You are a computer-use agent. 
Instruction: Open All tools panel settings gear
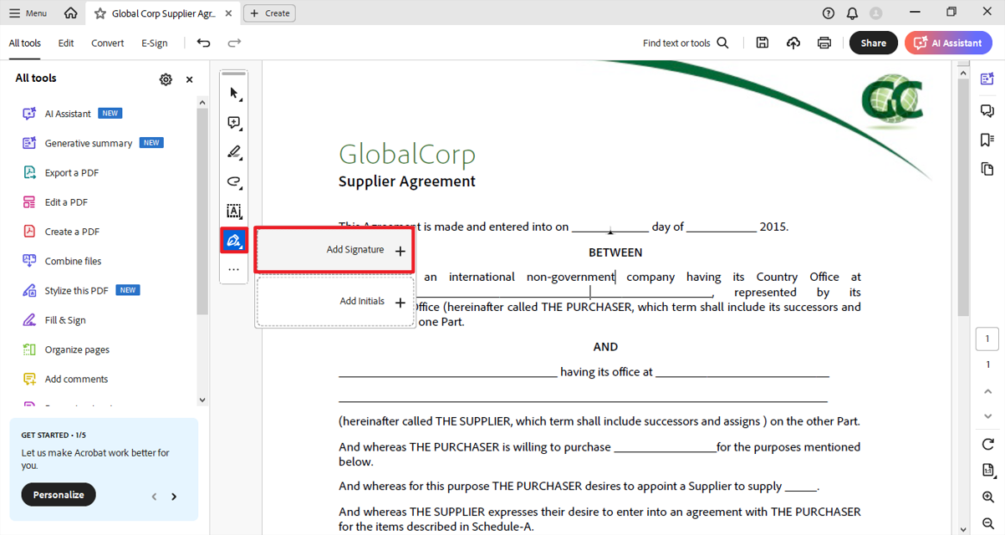pyautogui.click(x=166, y=79)
